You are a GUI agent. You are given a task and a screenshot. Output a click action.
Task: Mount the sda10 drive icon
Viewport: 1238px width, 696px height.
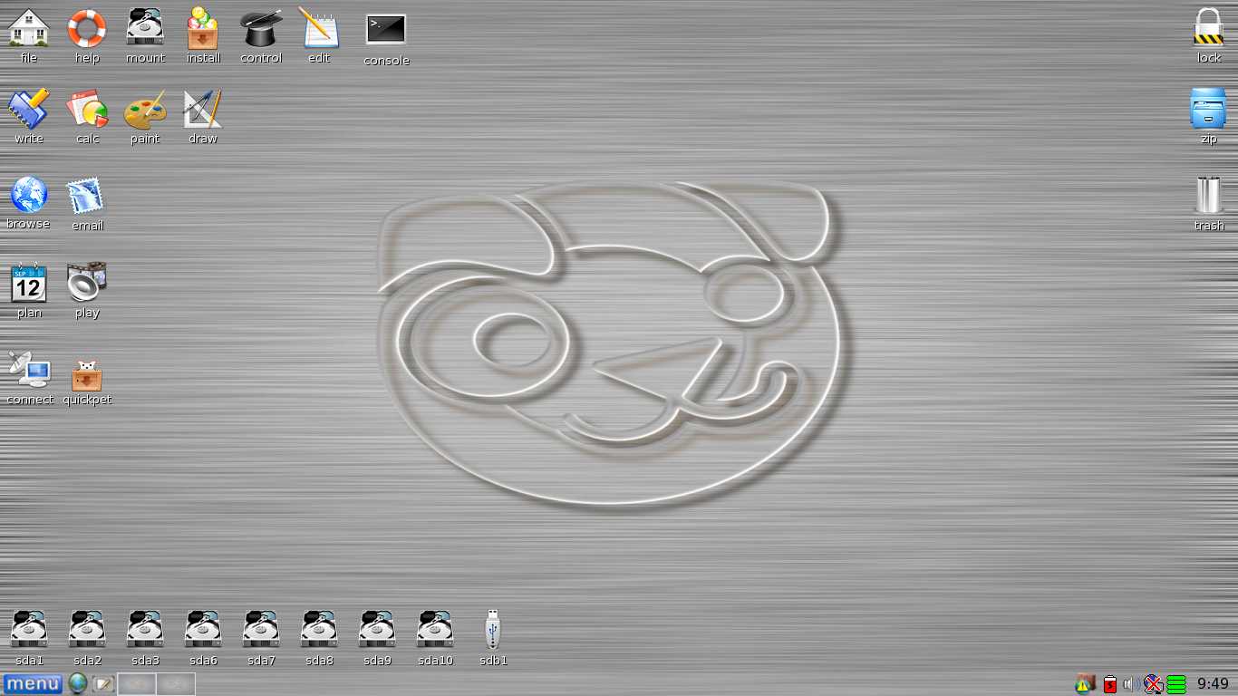coord(435,630)
